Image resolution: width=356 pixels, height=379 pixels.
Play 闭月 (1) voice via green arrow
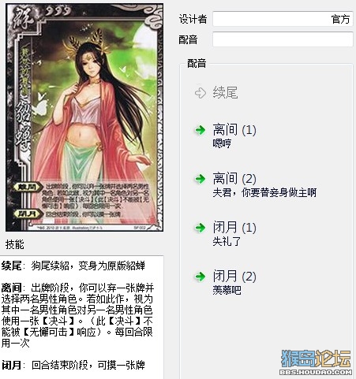click(200, 228)
